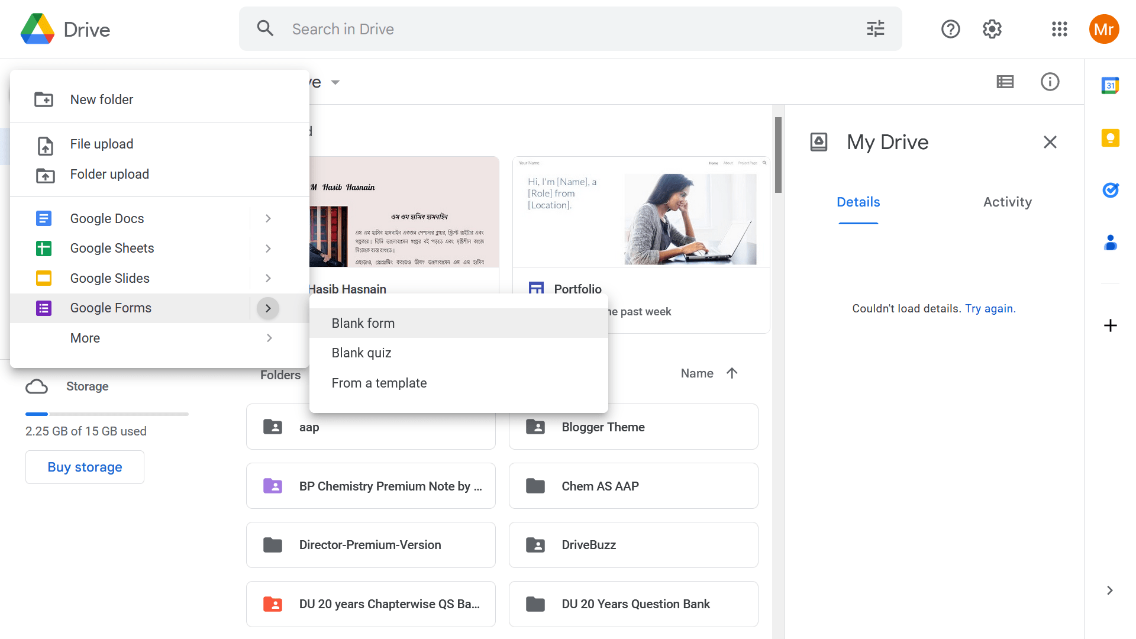Open Google Calendar in the side panel
1136x639 pixels.
click(1110, 86)
